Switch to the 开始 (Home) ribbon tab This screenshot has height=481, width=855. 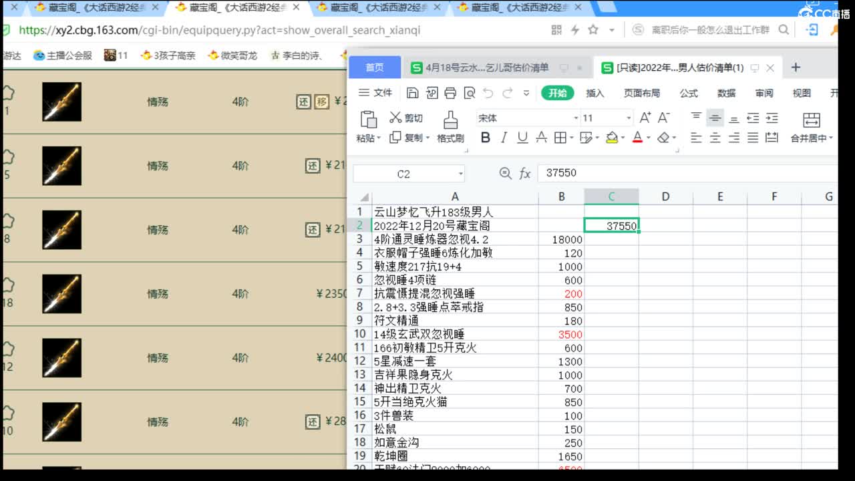pyautogui.click(x=557, y=93)
